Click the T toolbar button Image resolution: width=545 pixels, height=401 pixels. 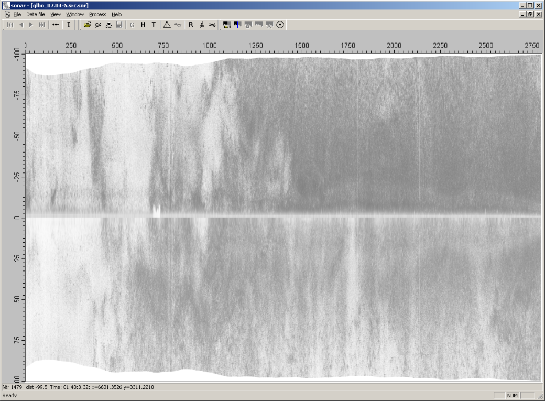pyautogui.click(x=154, y=25)
